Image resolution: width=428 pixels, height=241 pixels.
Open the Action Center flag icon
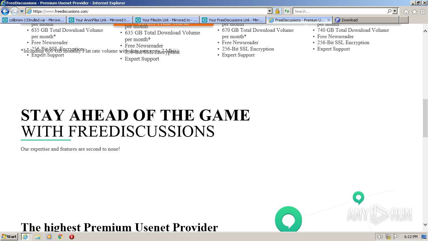click(396, 237)
